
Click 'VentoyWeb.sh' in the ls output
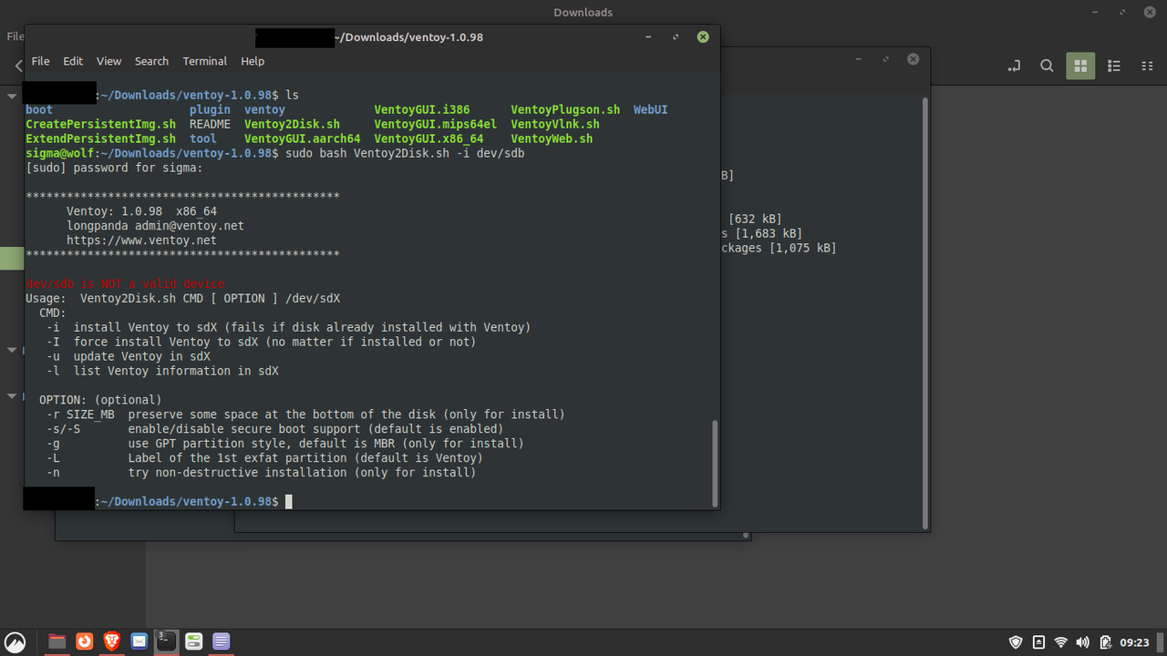552,138
